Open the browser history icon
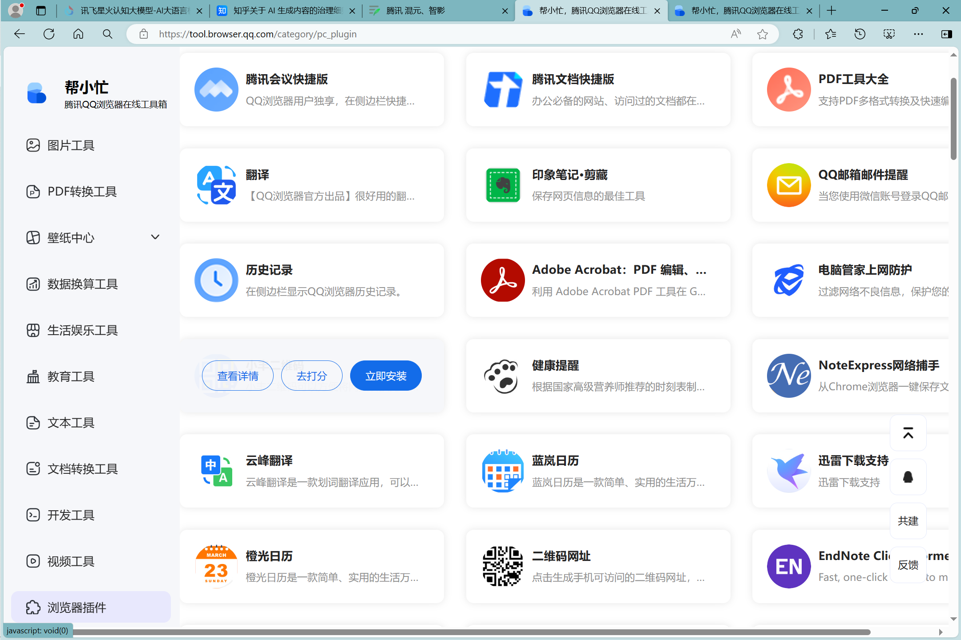Screen dimensions: 961x640 pos(860,34)
